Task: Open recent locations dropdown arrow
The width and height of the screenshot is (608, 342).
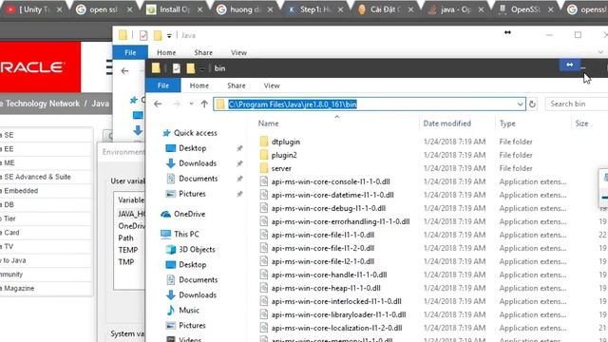Action: (x=191, y=104)
